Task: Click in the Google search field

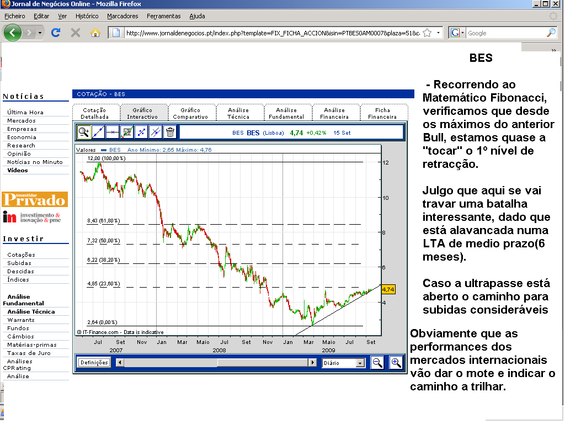Action: click(x=506, y=33)
